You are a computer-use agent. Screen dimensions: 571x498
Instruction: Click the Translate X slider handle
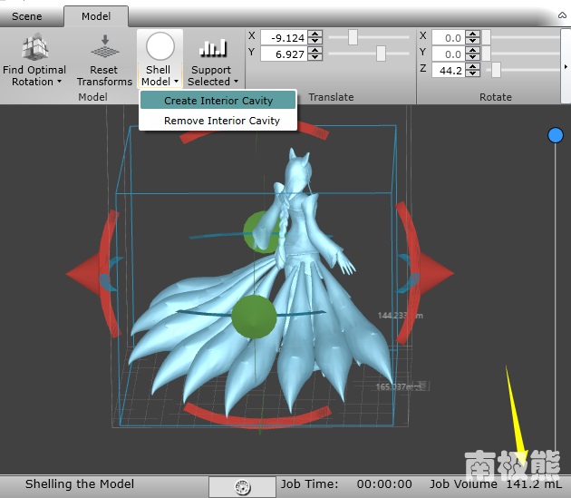[x=353, y=37]
